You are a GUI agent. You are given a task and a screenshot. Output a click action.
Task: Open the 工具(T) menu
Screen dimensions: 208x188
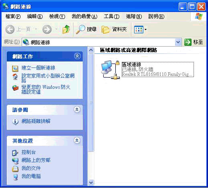coord(112,16)
